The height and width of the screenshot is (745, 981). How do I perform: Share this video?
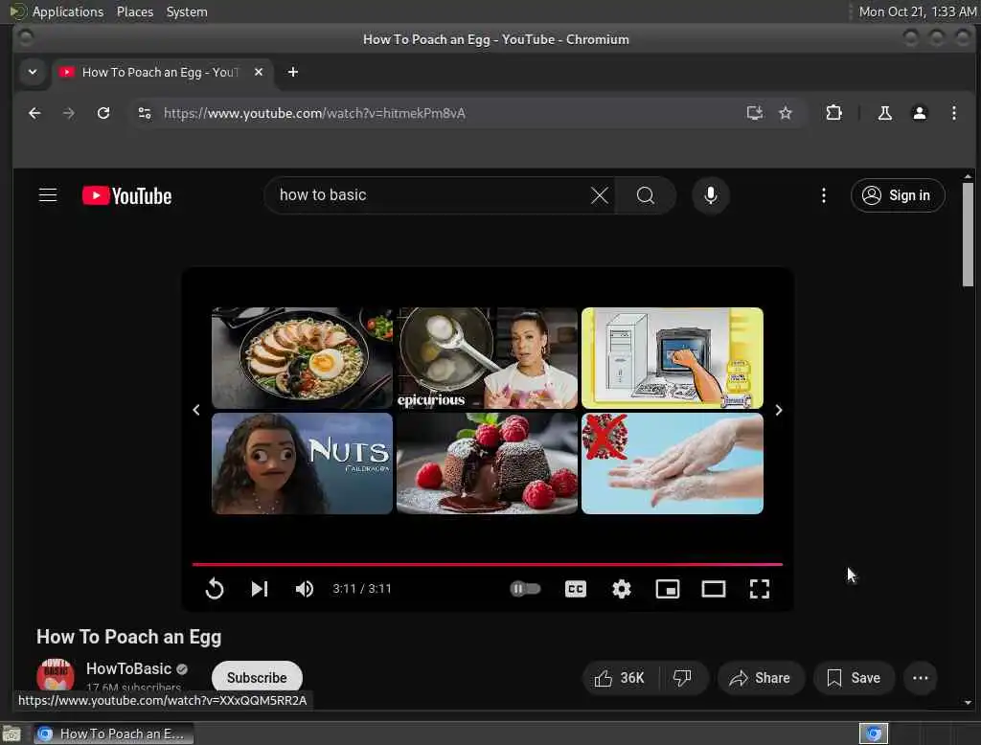(760, 677)
